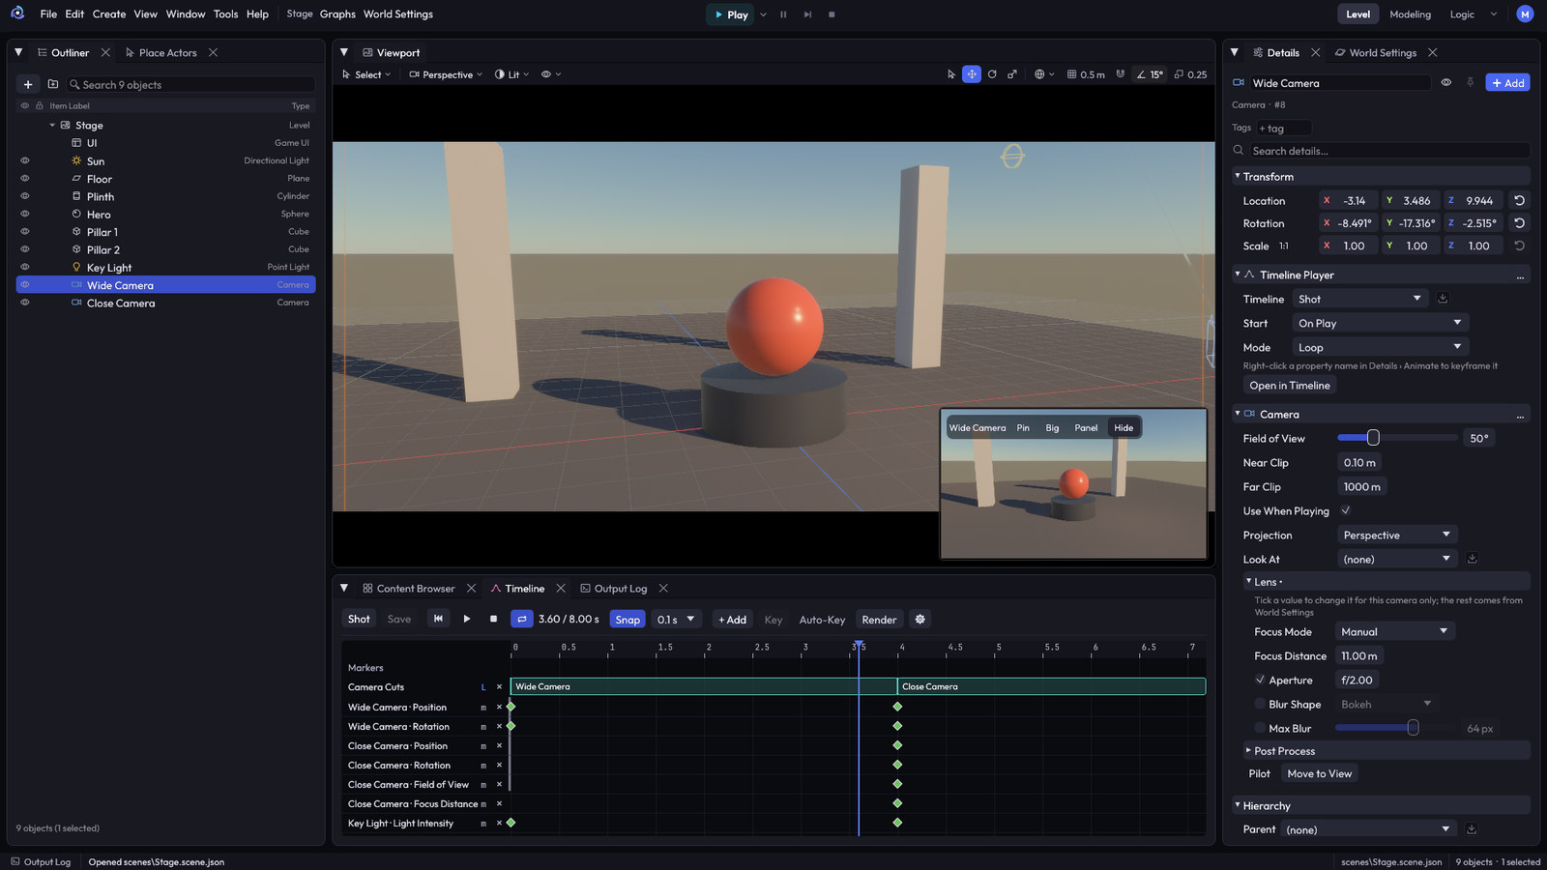1547x870 pixels.
Task: Select the scale gizmo tool in viewport
Action: 1012,74
